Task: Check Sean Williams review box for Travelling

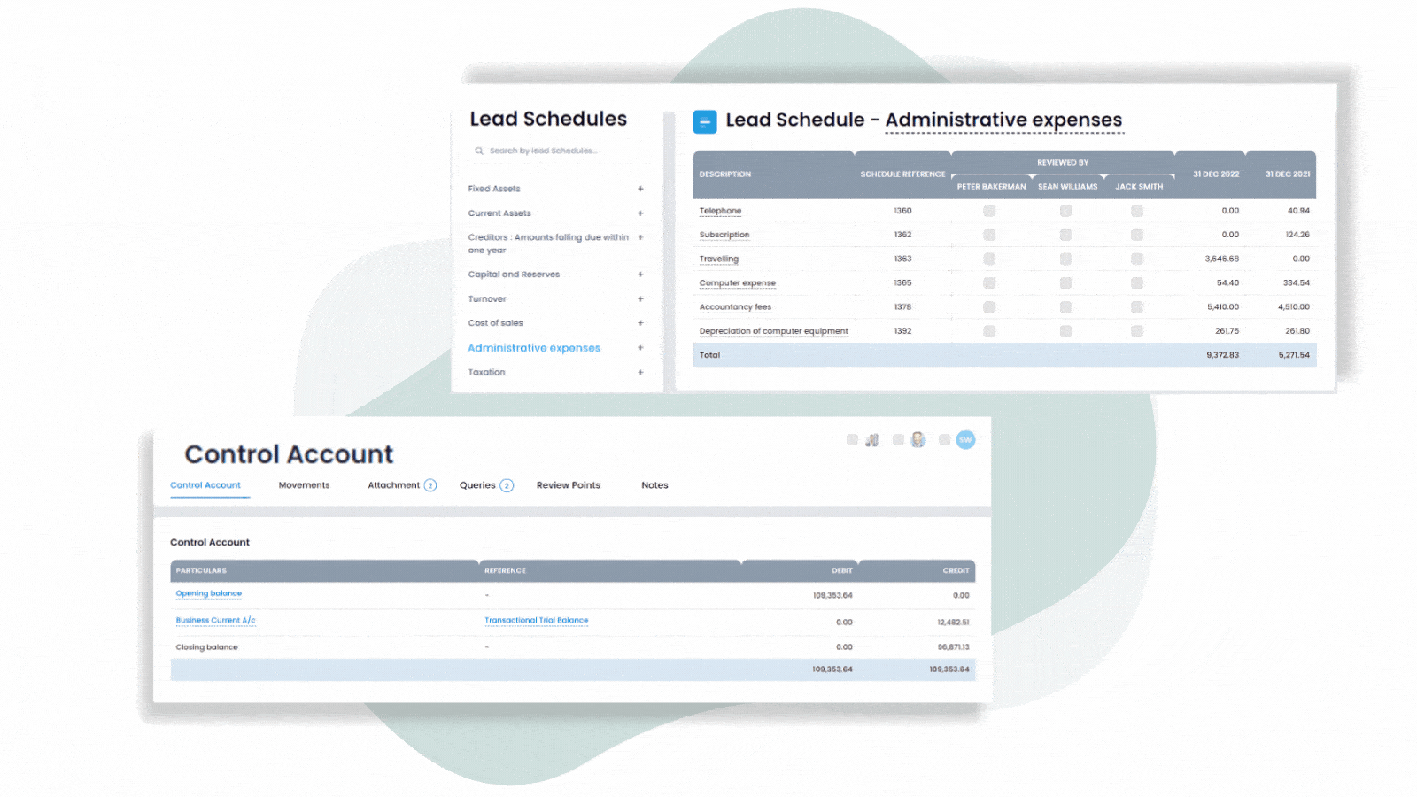Action: 1065,259
